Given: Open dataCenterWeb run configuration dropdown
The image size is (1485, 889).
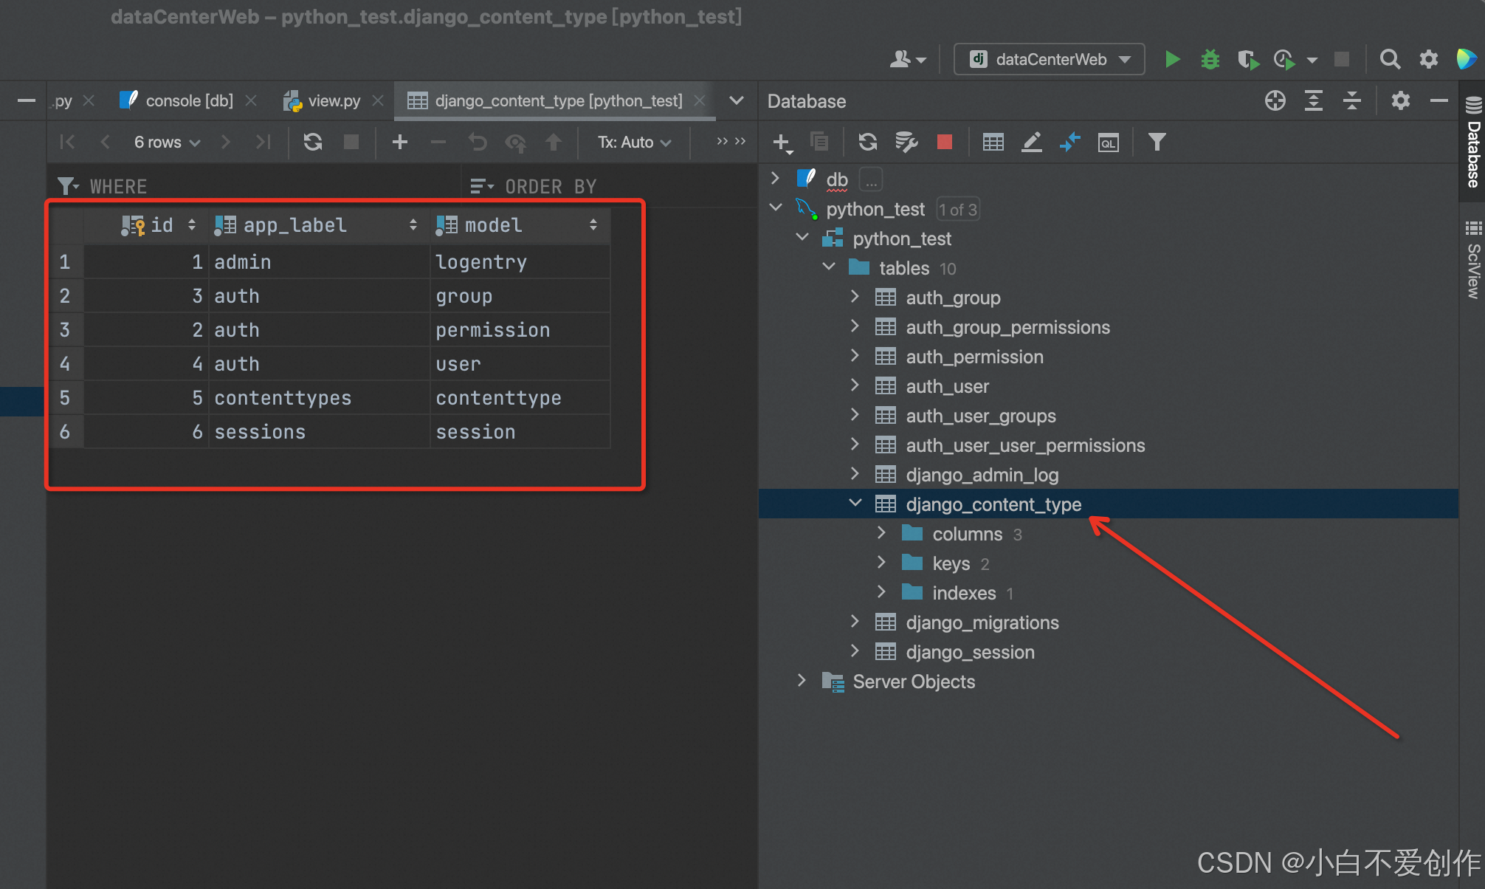Looking at the screenshot, I should (1049, 59).
